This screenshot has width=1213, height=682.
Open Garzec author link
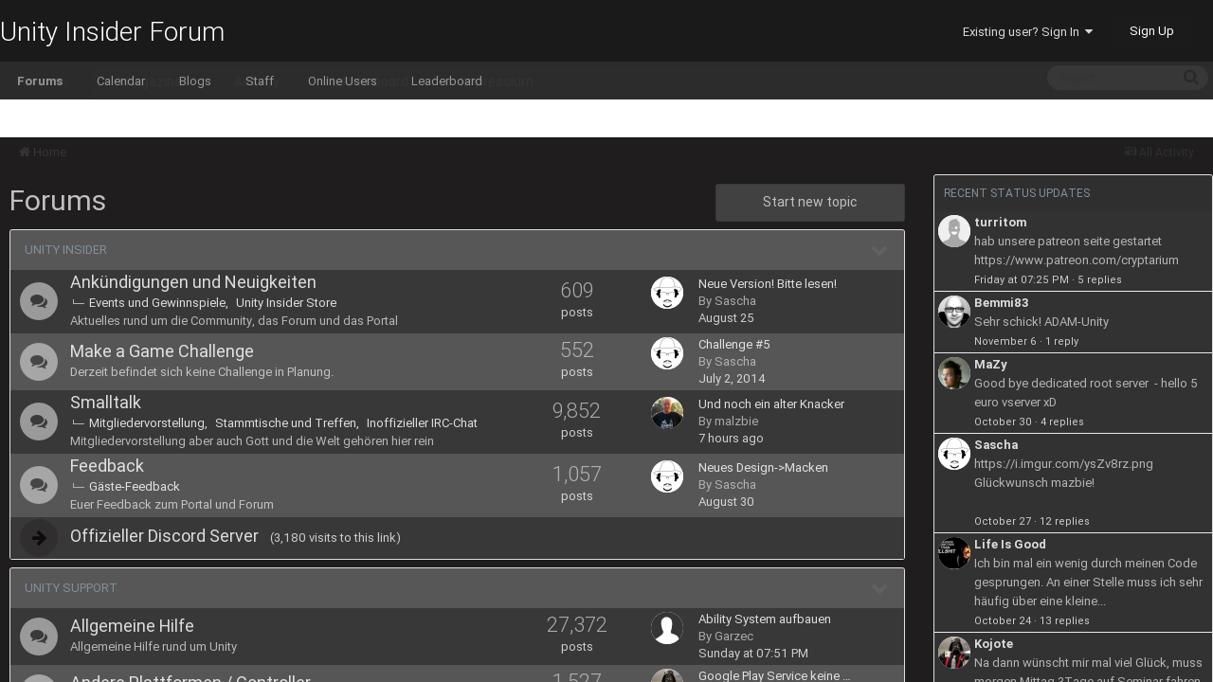734,637
